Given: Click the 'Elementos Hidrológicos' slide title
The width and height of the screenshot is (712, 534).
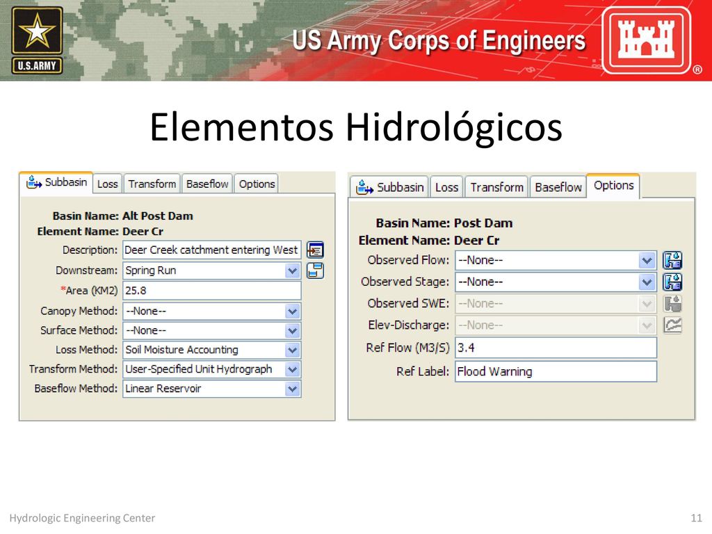Looking at the screenshot, I should pos(356,127).
